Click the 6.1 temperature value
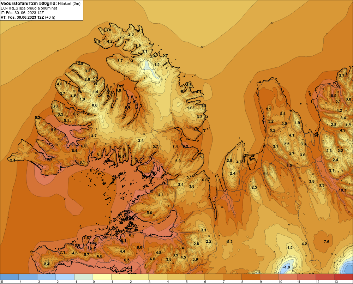The image size is (353, 284). [x=82, y=163]
